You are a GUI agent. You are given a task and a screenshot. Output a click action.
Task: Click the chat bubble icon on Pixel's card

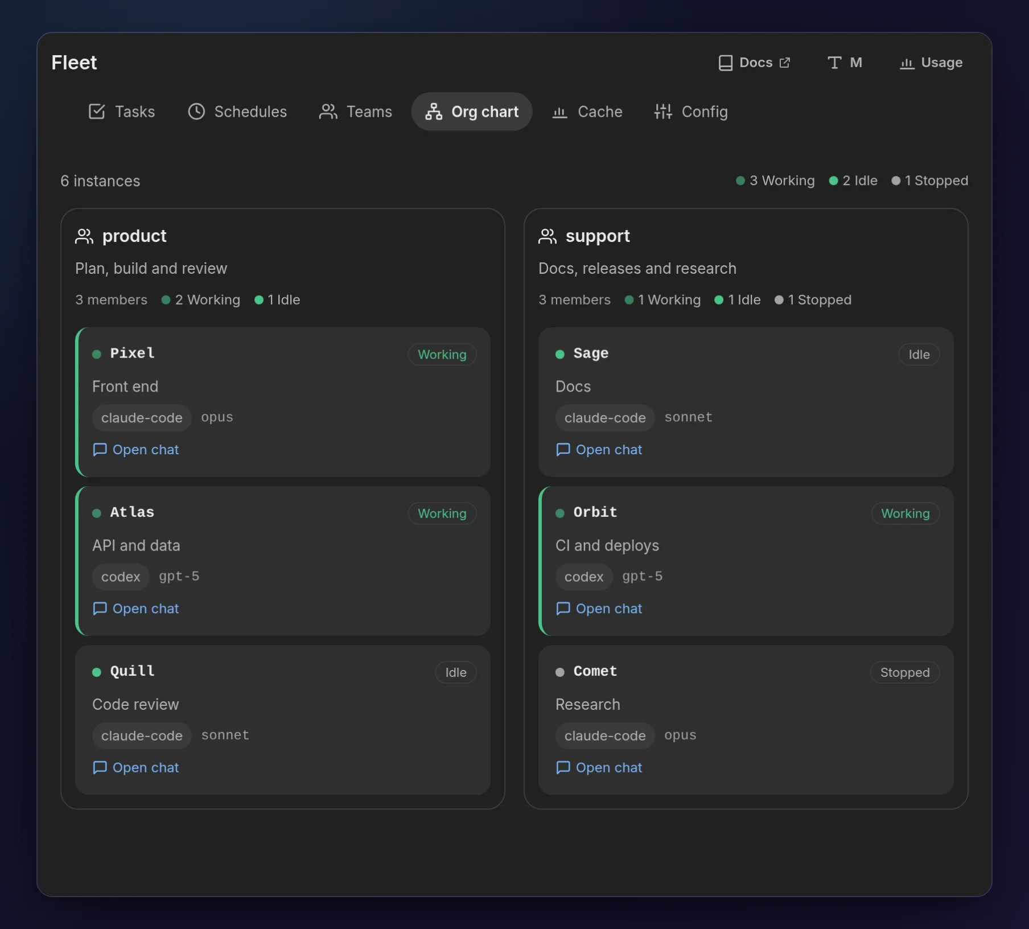100,450
